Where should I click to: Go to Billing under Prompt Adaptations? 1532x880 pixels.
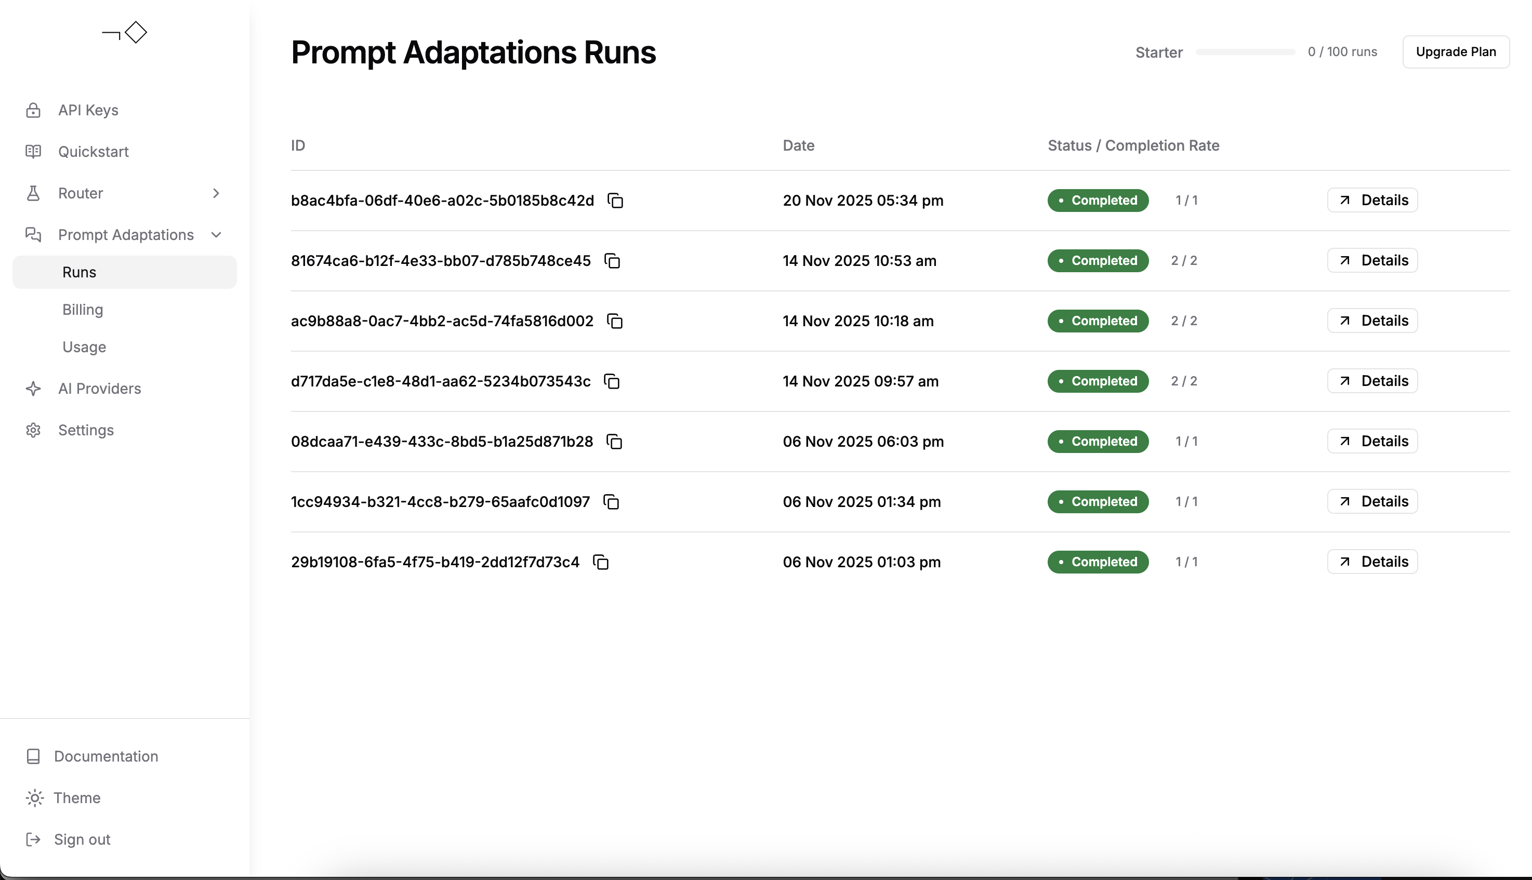(x=83, y=310)
